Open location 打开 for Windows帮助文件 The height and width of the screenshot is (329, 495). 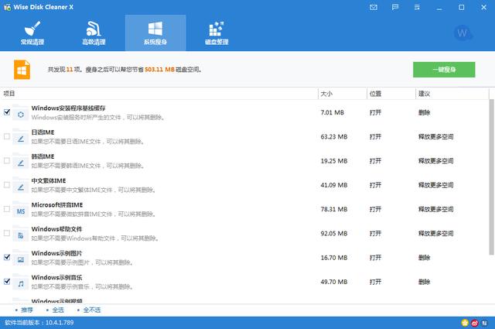pos(375,233)
